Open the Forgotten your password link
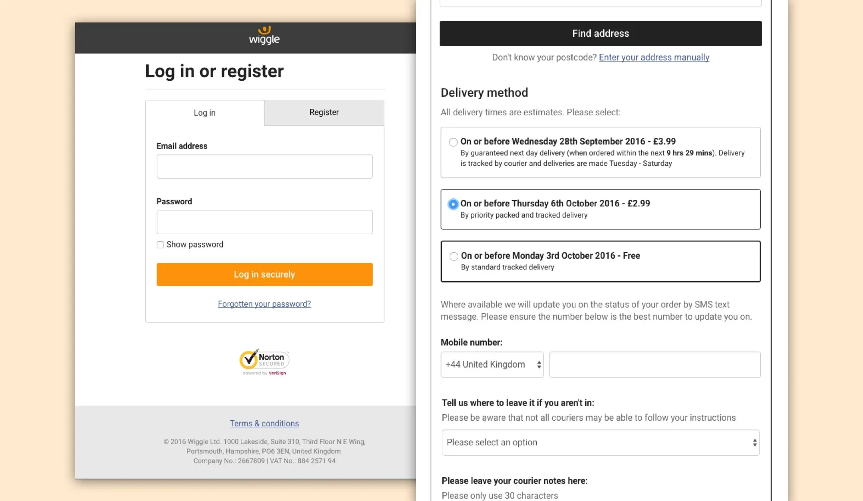The height and width of the screenshot is (501, 863). pyautogui.click(x=264, y=304)
